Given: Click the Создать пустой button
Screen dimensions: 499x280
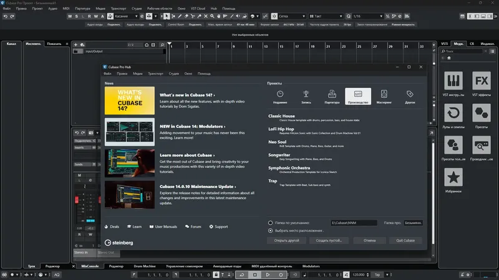Looking at the screenshot, I should (328, 240).
